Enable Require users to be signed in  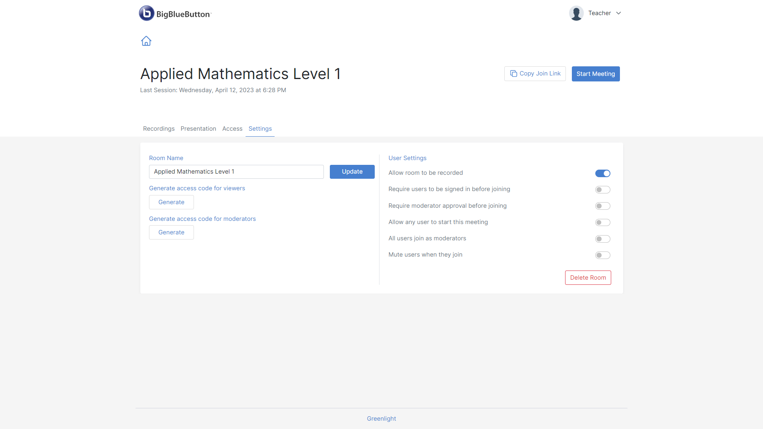[602, 189]
